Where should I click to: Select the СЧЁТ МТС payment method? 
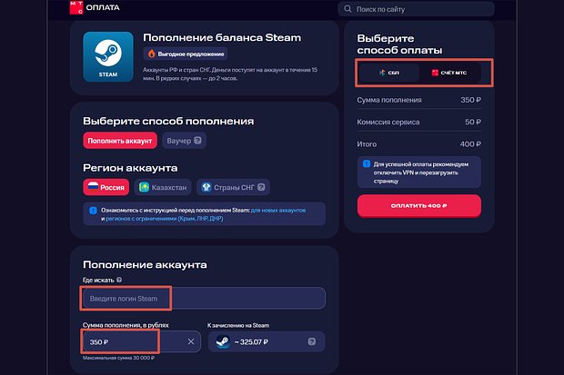[x=448, y=73]
